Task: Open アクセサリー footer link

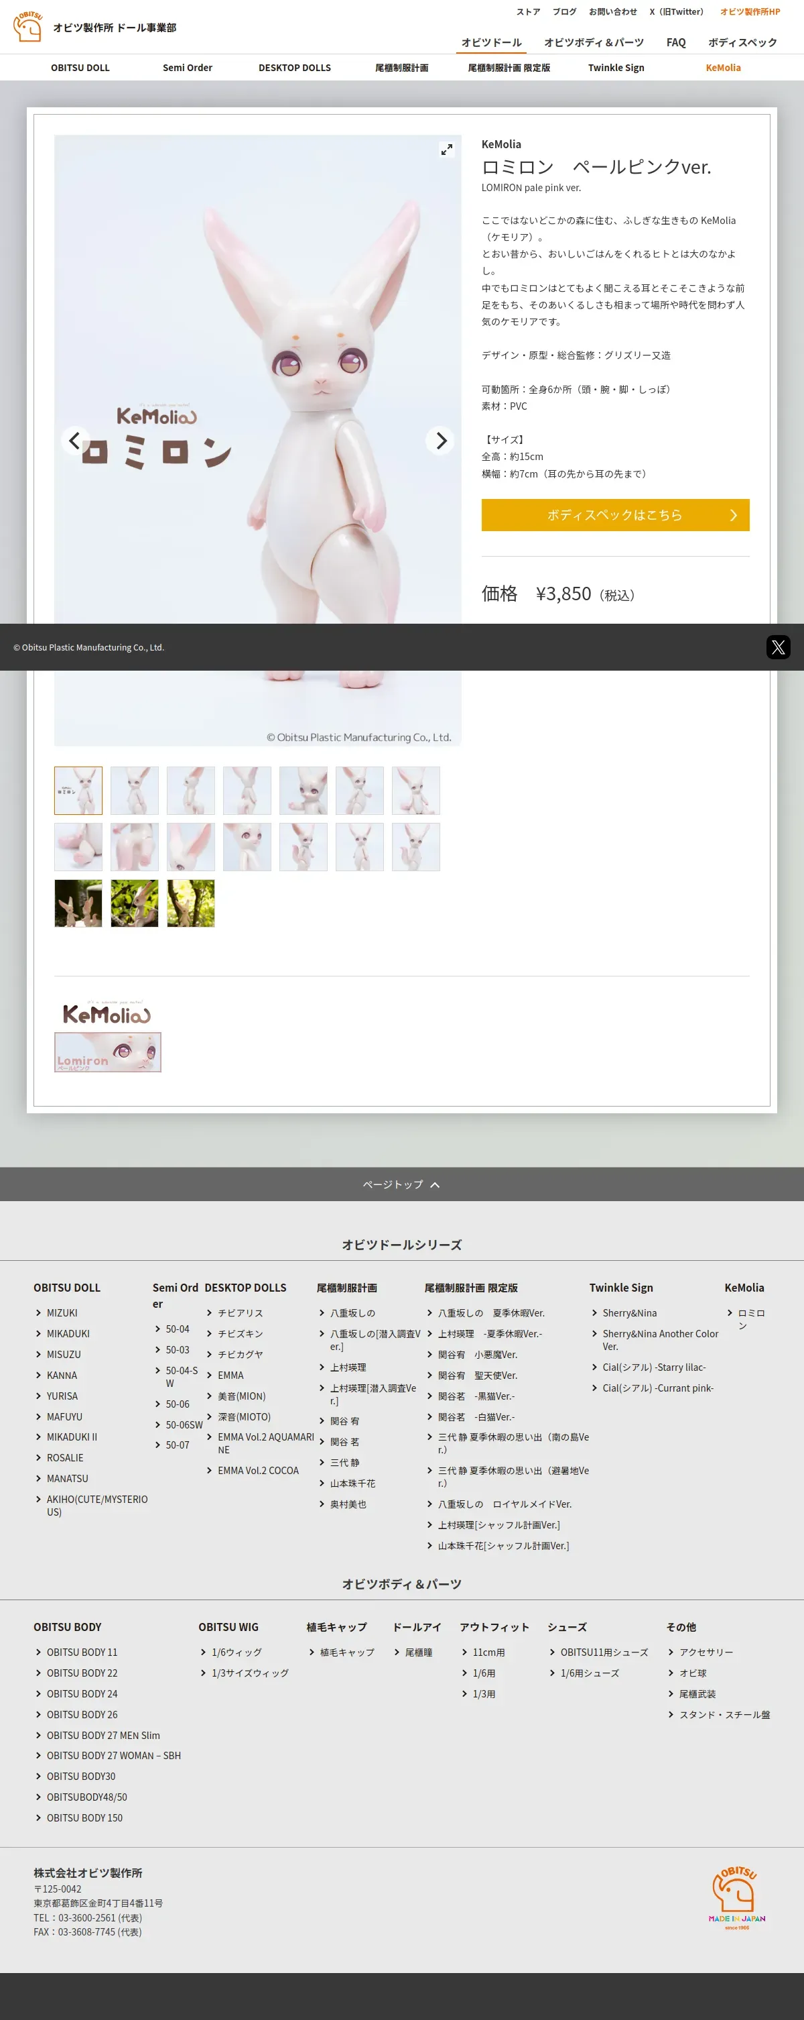Action: click(706, 1651)
